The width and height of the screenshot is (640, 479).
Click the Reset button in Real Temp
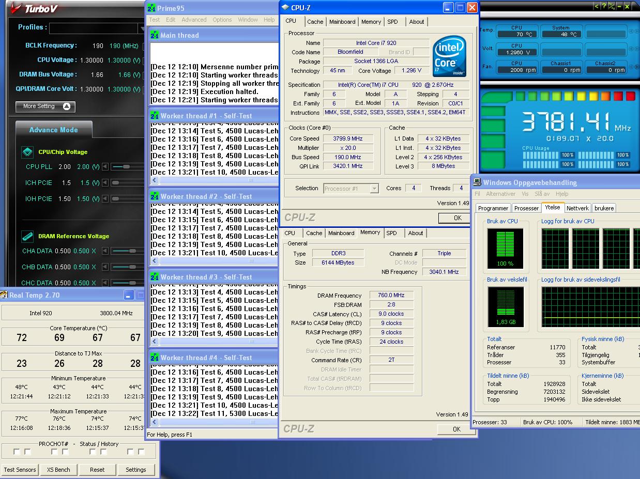pos(97,470)
